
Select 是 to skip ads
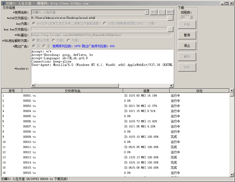[x=44, y=46]
